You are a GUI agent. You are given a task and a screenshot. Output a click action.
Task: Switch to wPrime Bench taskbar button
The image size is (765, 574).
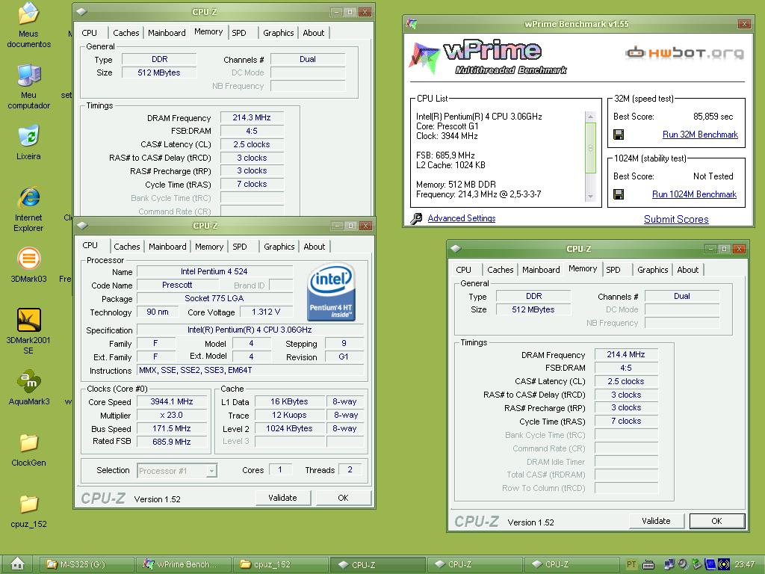tap(184, 564)
